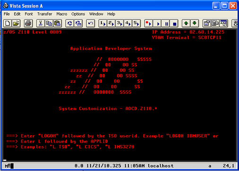This screenshot has width=239, height=171.
Task: Run macro 2 from the toolbar
Action: pyautogui.click(x=111, y=24)
